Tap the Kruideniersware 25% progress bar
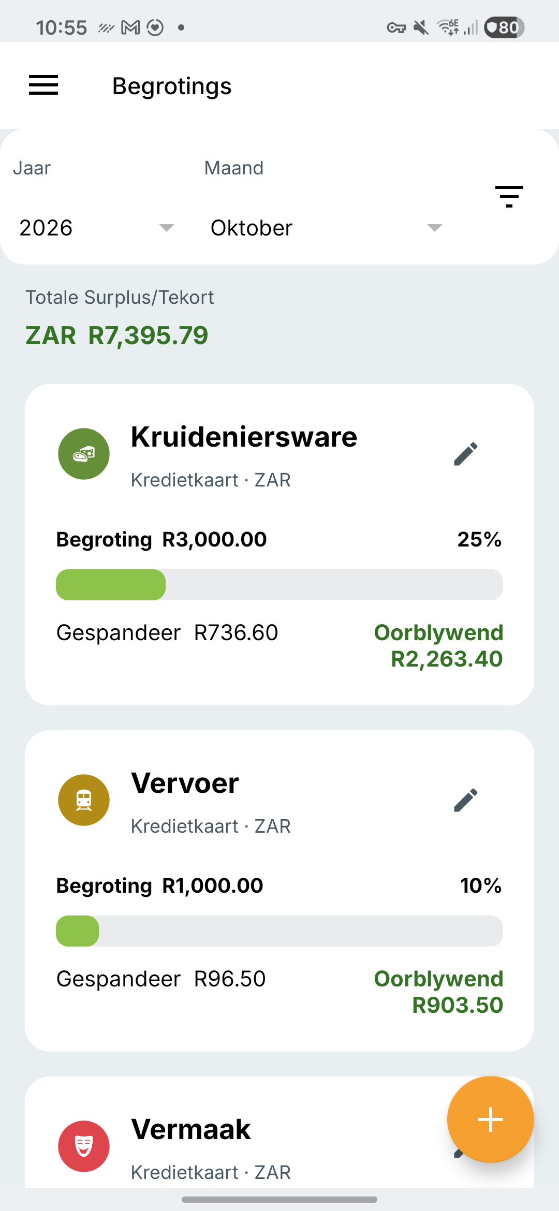Screen dimensions: 559x1211 click(x=279, y=585)
